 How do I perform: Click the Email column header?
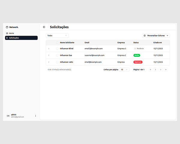coord(87,43)
